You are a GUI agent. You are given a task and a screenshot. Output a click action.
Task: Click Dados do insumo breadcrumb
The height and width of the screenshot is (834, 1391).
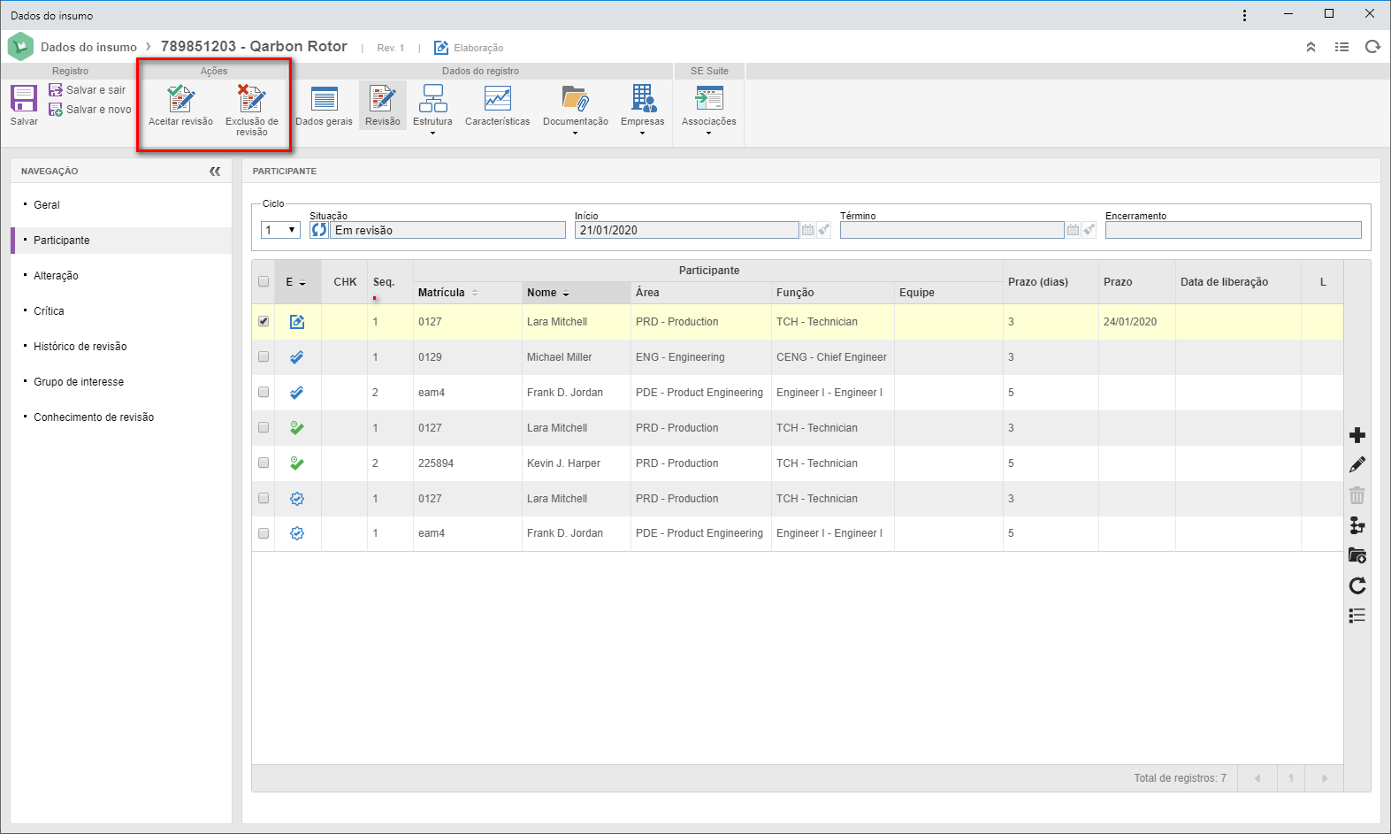(x=88, y=47)
